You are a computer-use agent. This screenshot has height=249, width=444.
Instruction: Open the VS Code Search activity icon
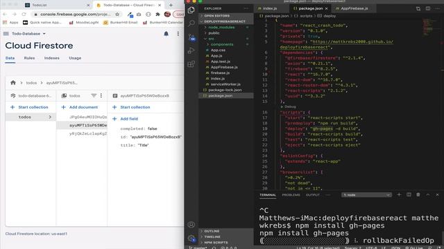tap(191, 23)
